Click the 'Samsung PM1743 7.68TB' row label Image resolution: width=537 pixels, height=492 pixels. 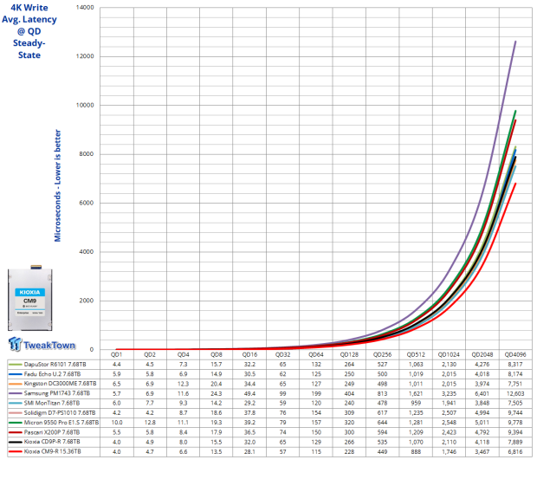click(57, 393)
